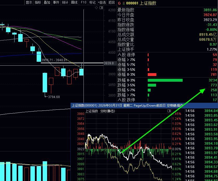Image resolution: width=218 pixels, height=181 pixels.
Task: Open the 指标 indicators menu
Action: (x=38, y=2)
